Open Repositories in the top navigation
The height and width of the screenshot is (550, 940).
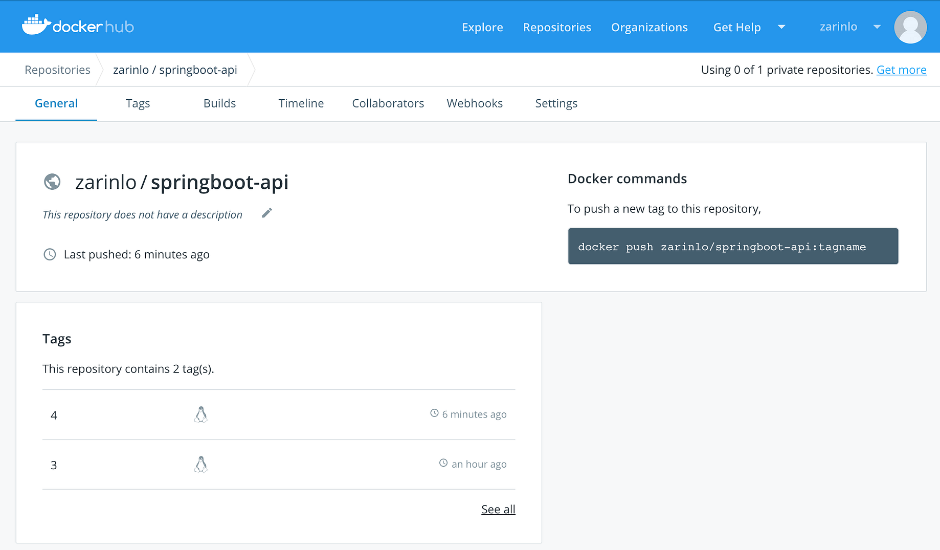pyautogui.click(x=557, y=27)
